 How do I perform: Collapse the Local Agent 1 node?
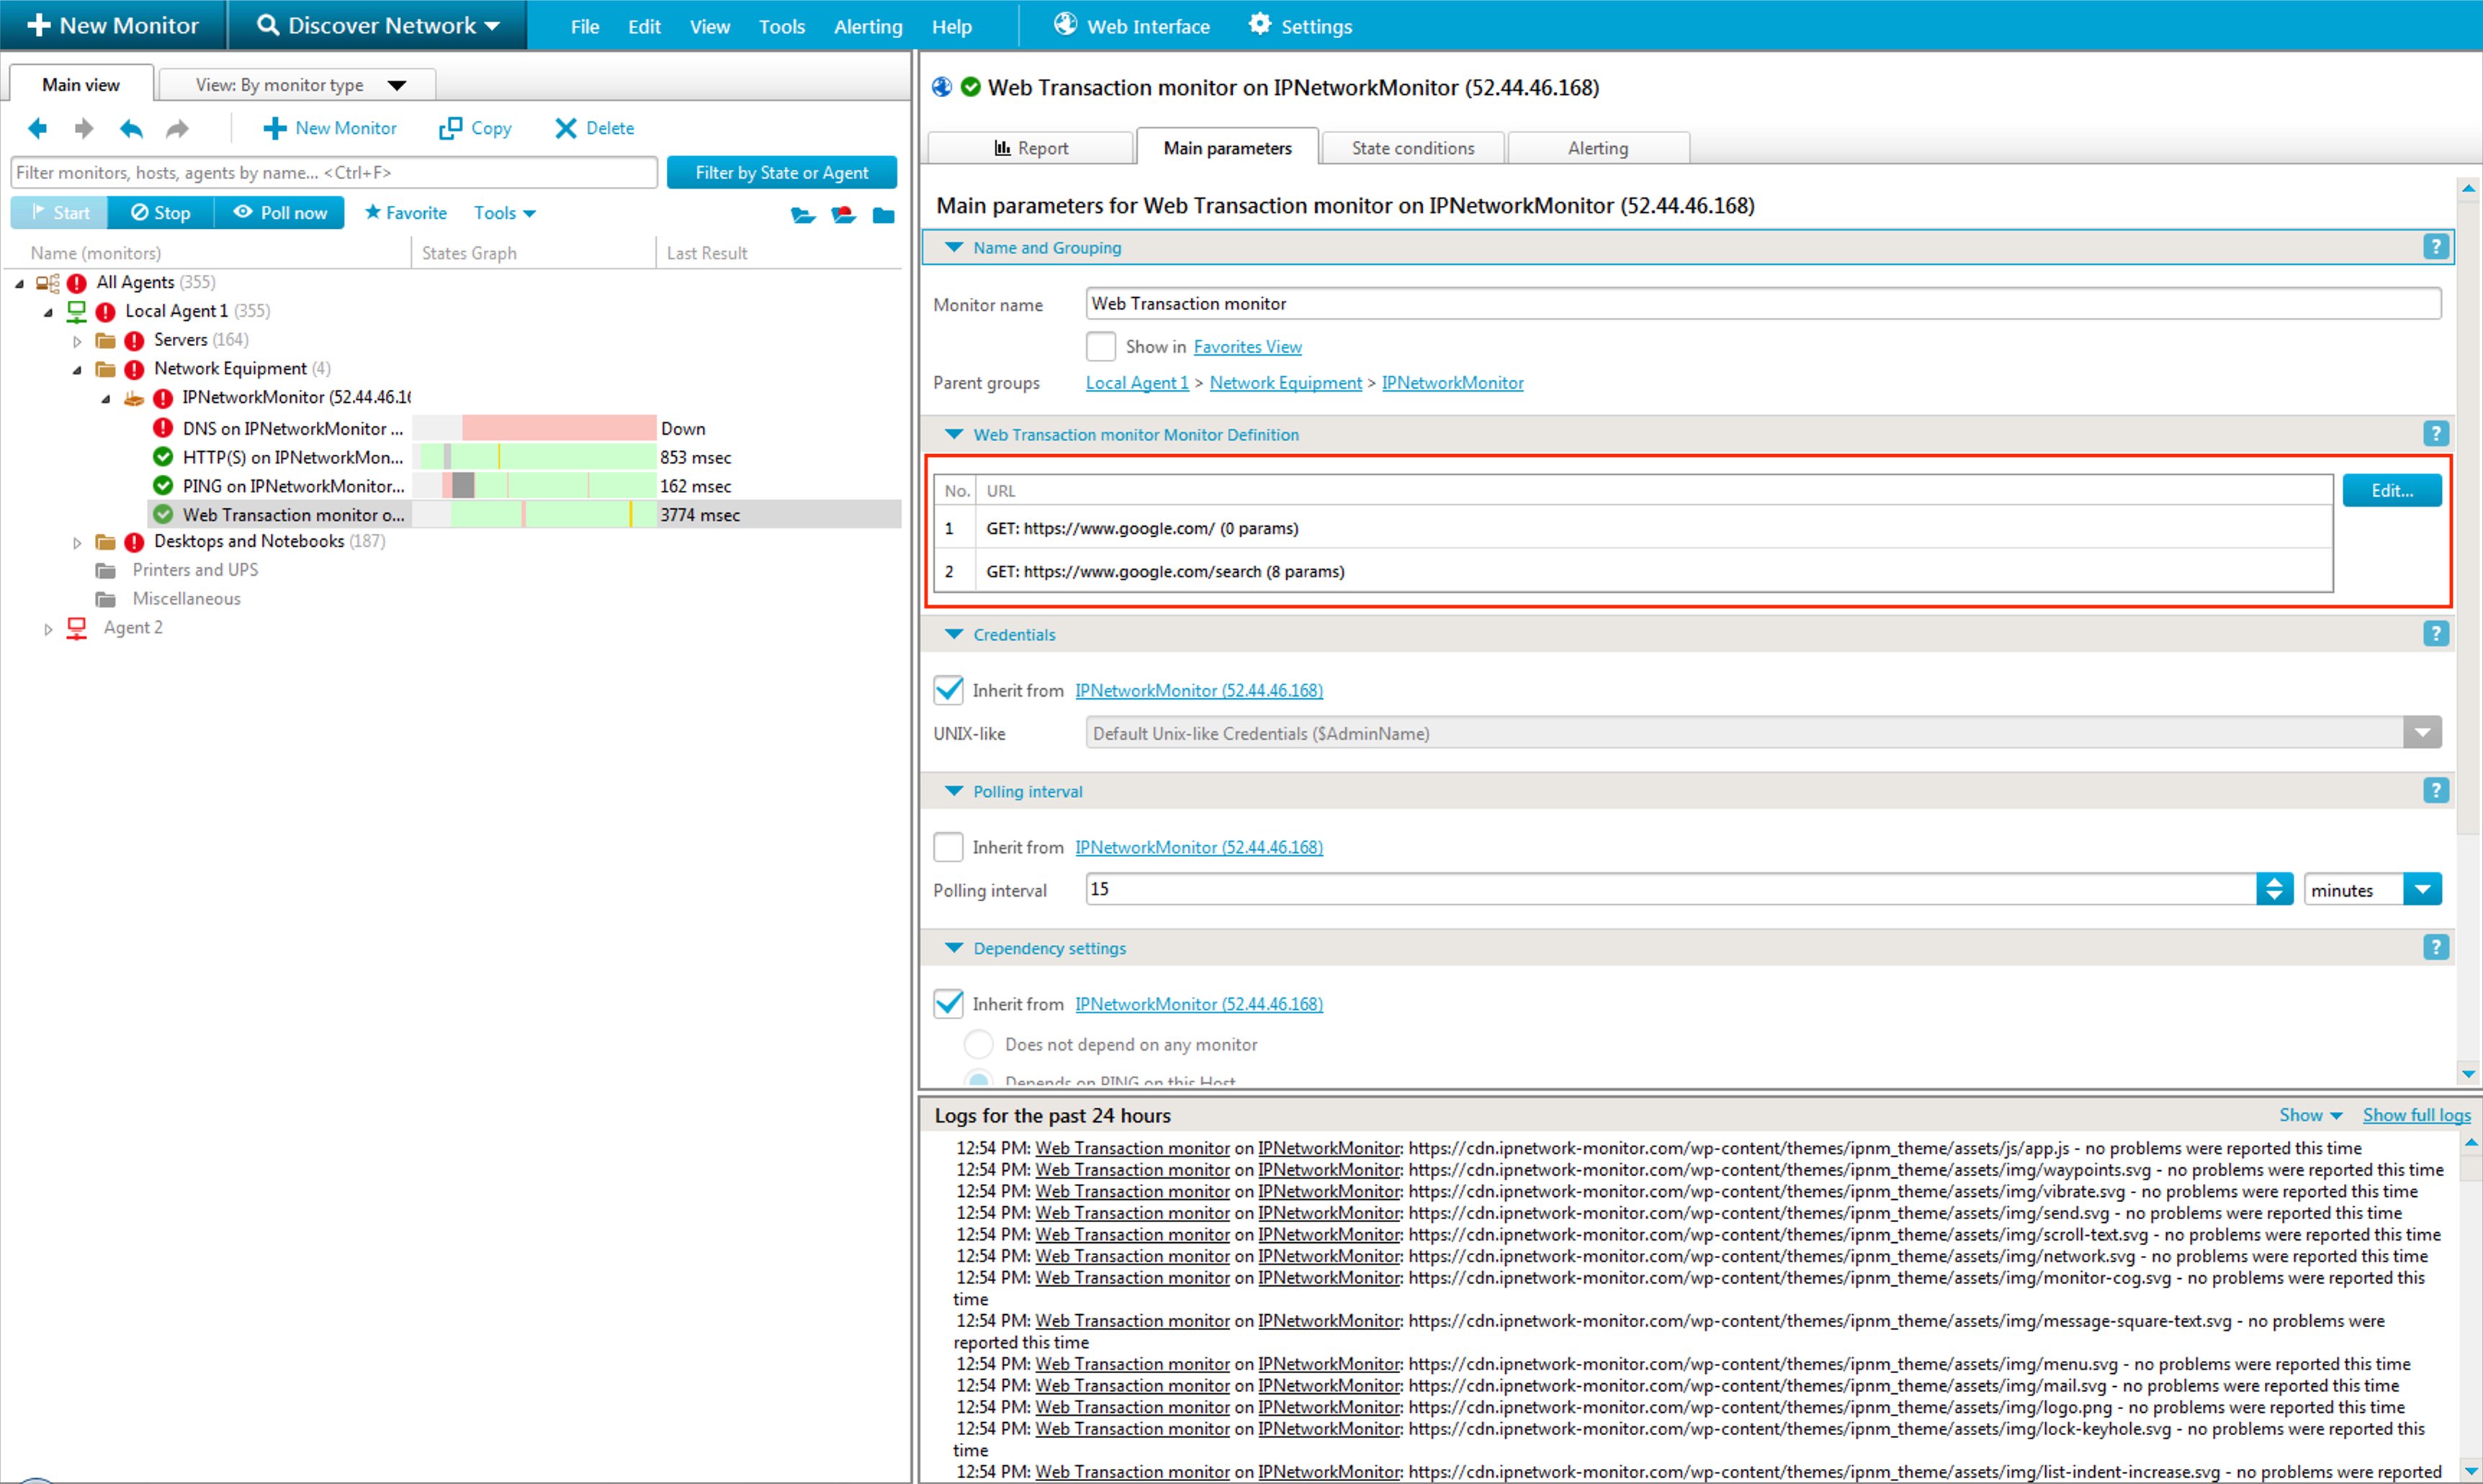pyautogui.click(x=48, y=312)
